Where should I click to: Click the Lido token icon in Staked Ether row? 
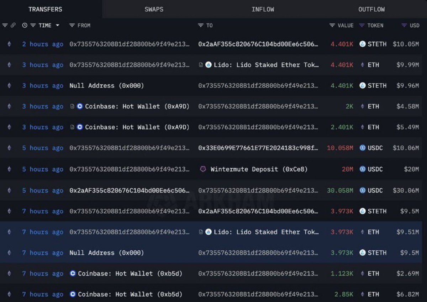click(x=208, y=65)
